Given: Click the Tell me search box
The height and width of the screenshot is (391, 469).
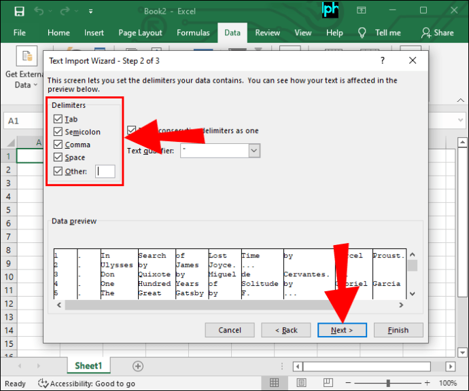Looking at the screenshot, I should pos(388,33).
